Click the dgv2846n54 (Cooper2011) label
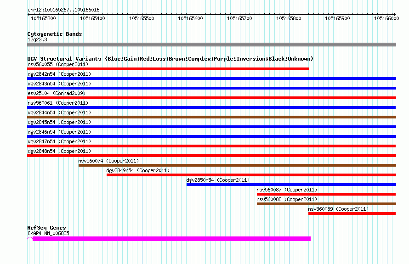Image resolution: width=409 pixels, height=264 pixels. pos(59,132)
